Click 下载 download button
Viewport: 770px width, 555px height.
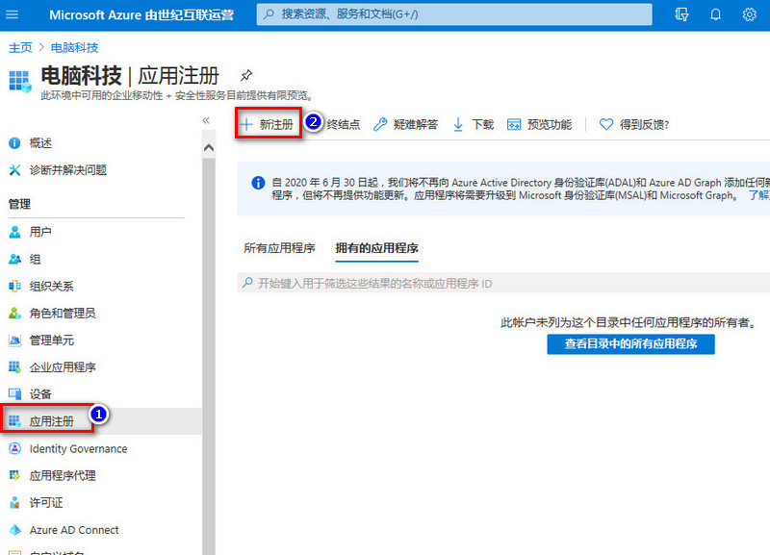coord(473,125)
